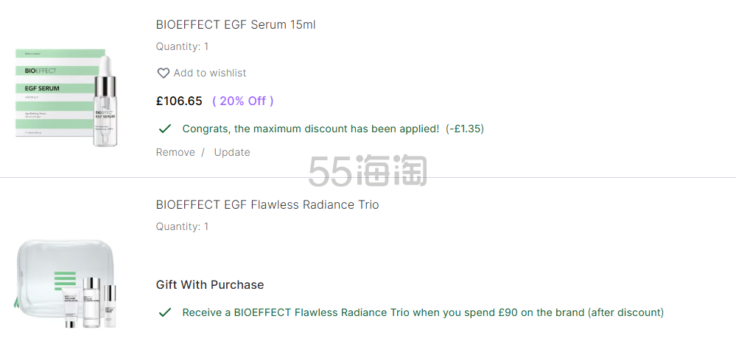
Task: Click the 'maximum discount has been applied' message
Action: coord(311,129)
